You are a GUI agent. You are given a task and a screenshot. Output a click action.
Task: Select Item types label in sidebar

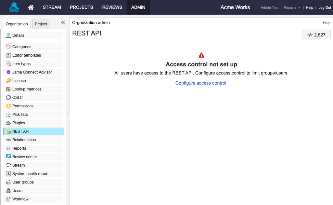(x=21, y=64)
